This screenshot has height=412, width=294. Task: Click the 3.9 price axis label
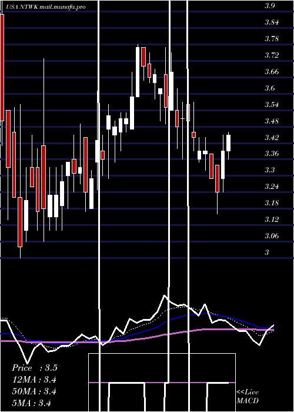tap(270, 6)
